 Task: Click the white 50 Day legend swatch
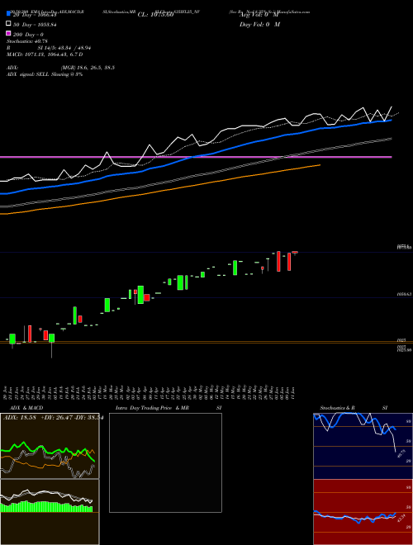coord(8,24)
